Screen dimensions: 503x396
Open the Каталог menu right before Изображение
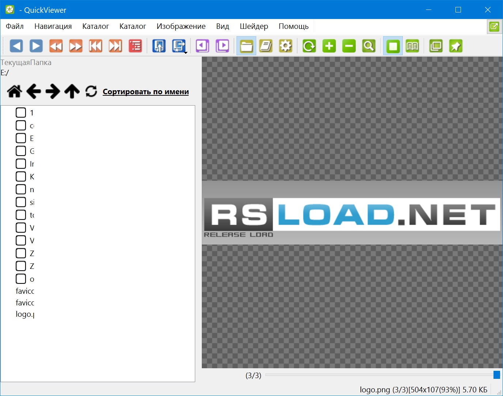point(133,26)
